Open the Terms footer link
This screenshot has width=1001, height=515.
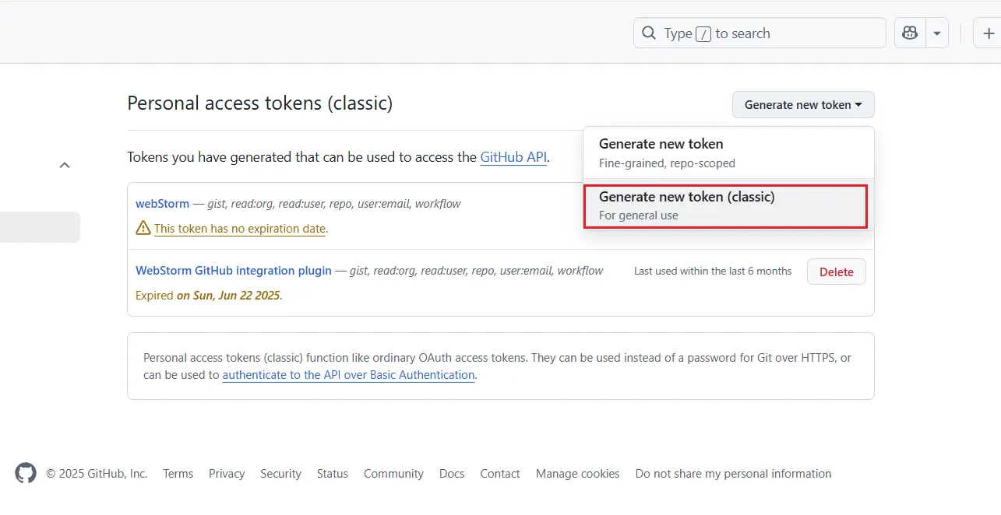(178, 474)
